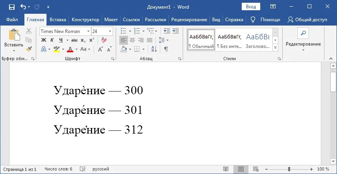This screenshot has height=174, width=337.
Task: Align text right
Action: pyautogui.click(x=141, y=40)
